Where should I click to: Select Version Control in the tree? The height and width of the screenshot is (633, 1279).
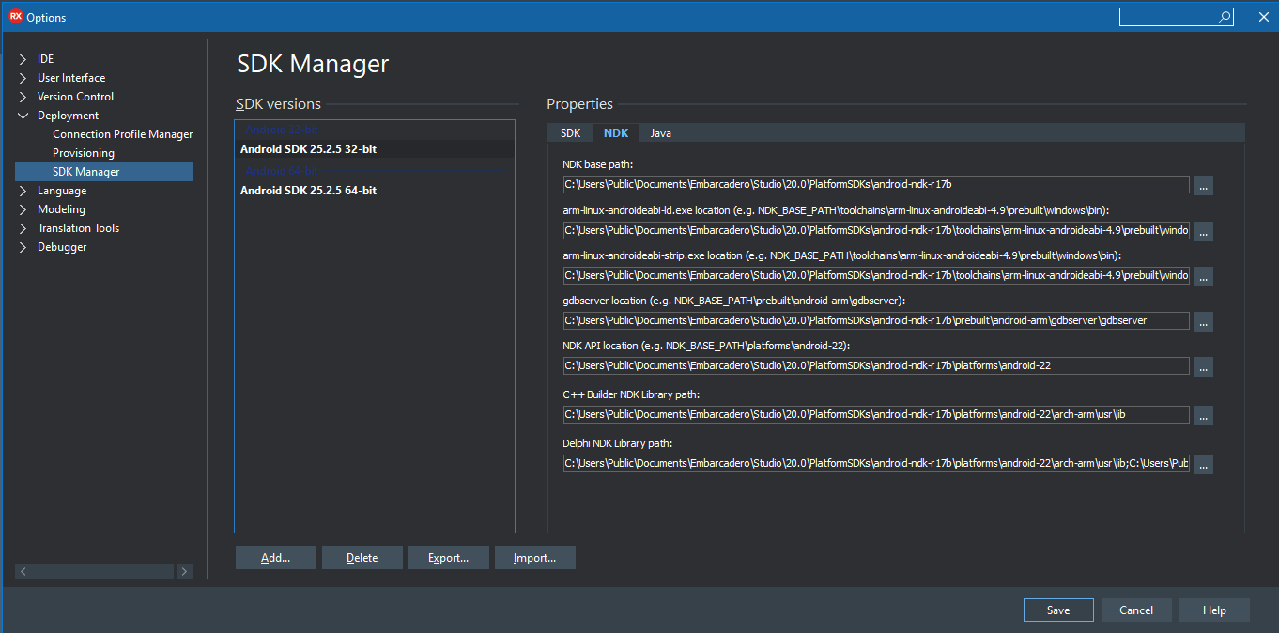pos(75,97)
